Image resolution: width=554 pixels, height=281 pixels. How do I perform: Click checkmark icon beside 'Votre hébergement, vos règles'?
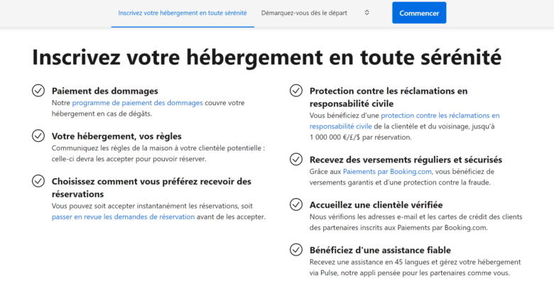point(38,136)
